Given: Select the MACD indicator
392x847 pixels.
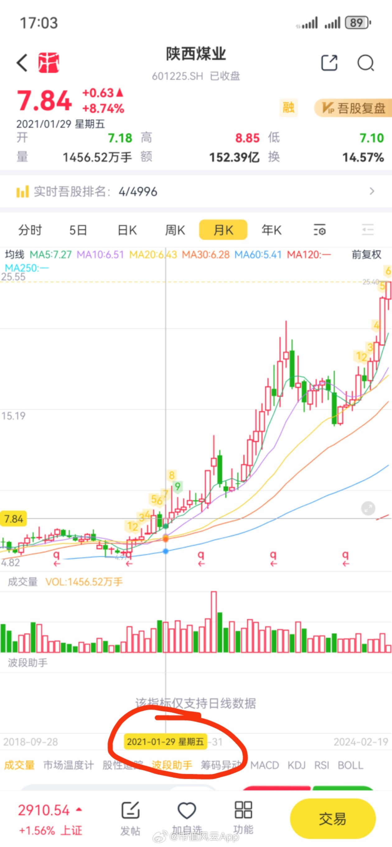Looking at the screenshot, I should (x=264, y=765).
